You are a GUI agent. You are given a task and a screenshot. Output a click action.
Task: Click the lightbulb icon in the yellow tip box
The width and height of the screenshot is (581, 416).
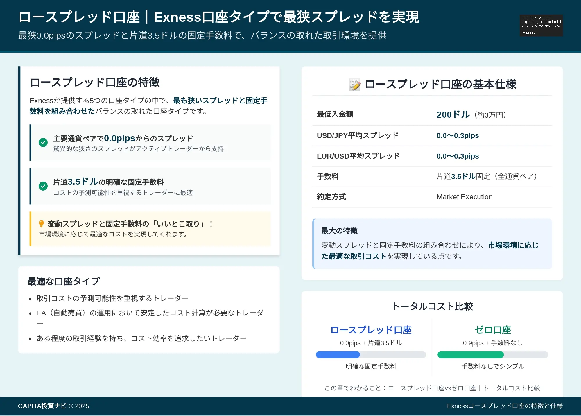coord(41,224)
